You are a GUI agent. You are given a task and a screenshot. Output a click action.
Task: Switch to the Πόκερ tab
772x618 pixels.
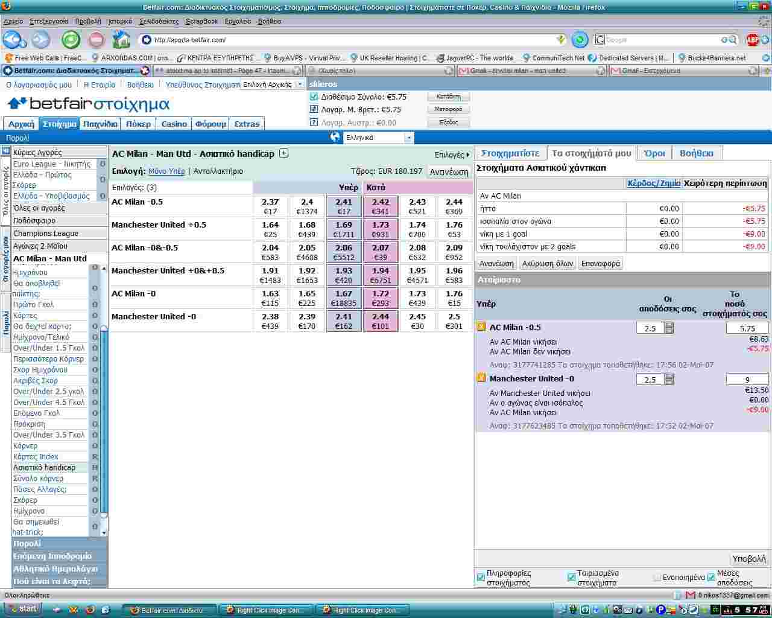(138, 124)
